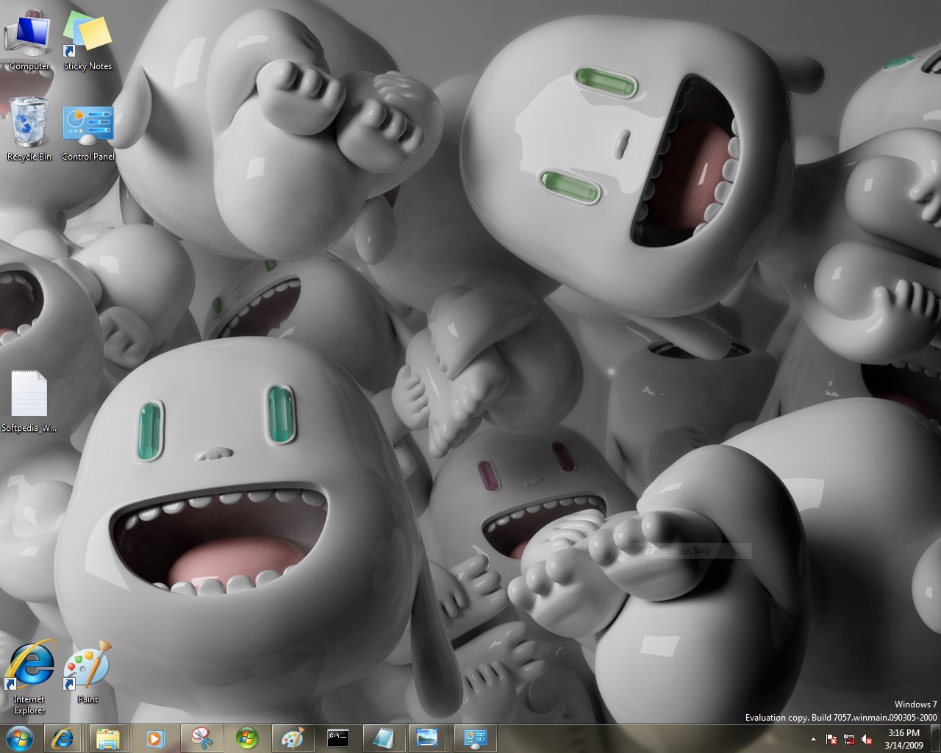Open Windows Explorer folder in taskbar

[108, 738]
